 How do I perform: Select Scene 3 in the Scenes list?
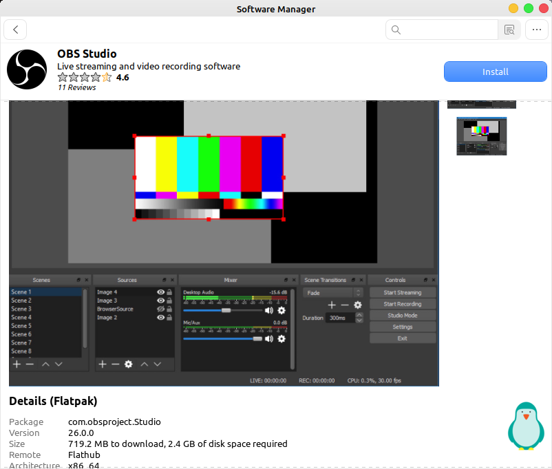45,309
